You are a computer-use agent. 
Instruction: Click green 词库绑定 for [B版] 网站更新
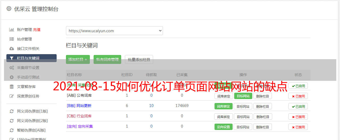tap(224, 106)
